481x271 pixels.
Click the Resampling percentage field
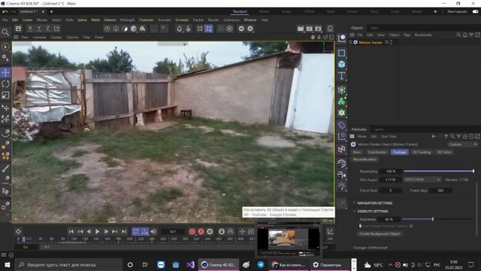[391, 172]
